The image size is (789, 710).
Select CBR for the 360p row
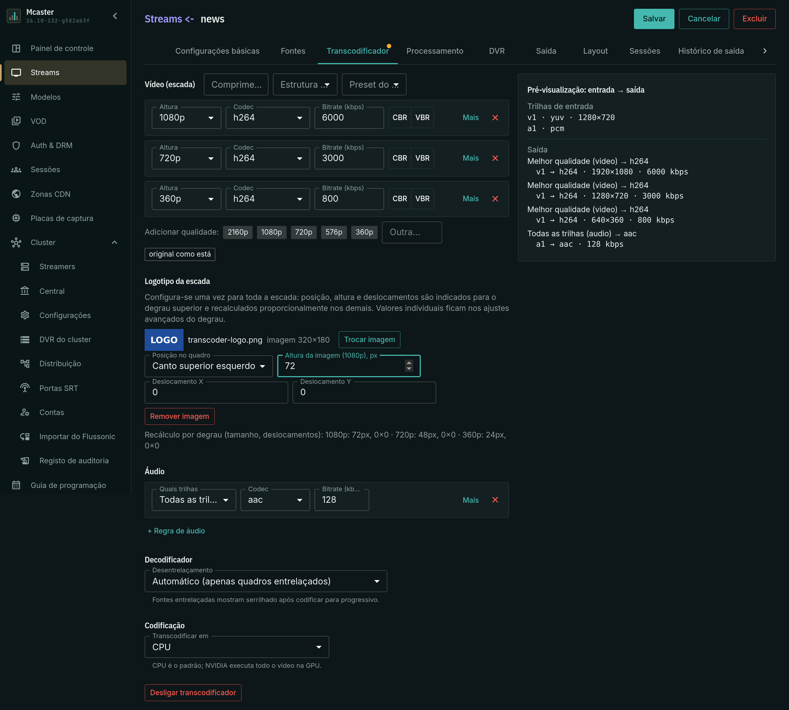point(399,198)
